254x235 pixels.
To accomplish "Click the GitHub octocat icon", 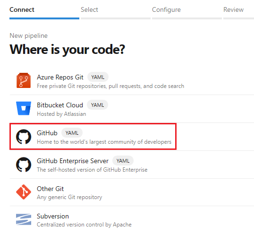I will click(x=24, y=137).
